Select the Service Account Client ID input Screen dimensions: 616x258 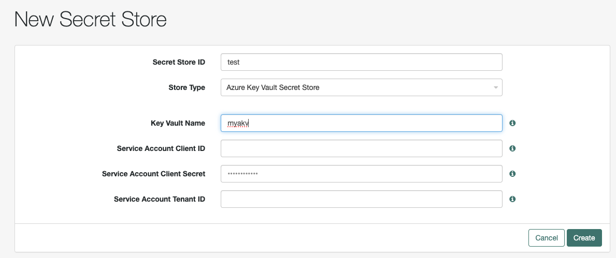click(x=361, y=148)
